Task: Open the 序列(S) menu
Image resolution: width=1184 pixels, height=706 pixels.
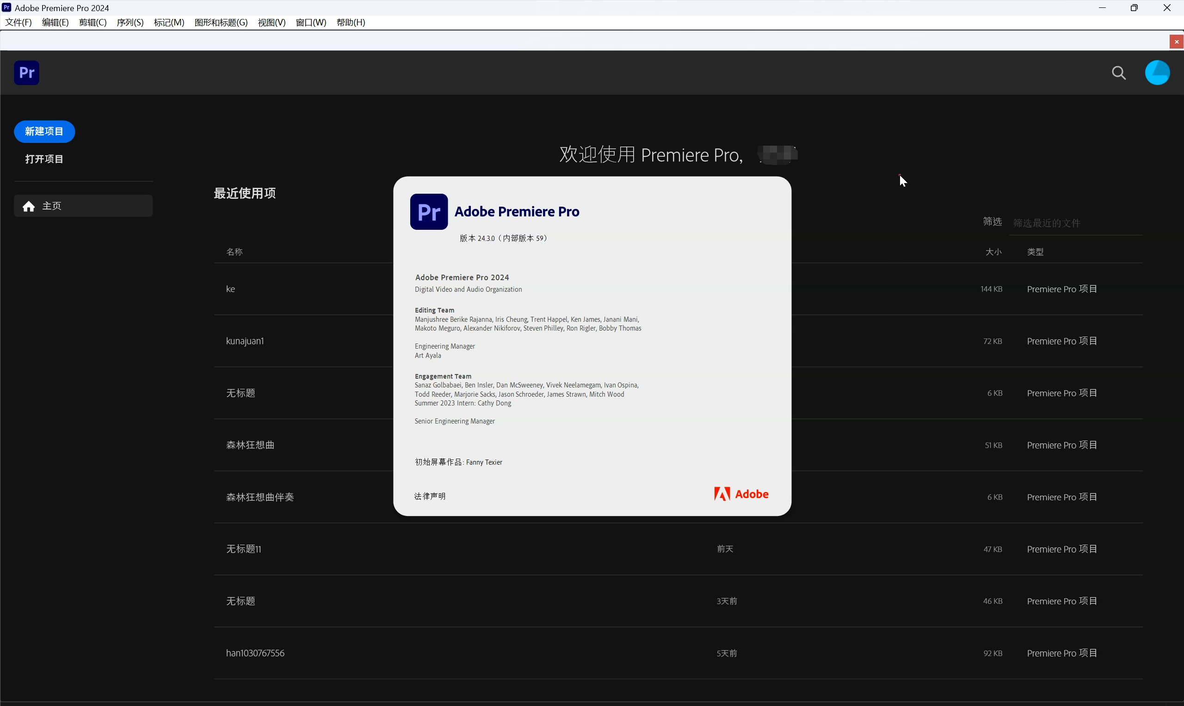Action: pyautogui.click(x=130, y=22)
